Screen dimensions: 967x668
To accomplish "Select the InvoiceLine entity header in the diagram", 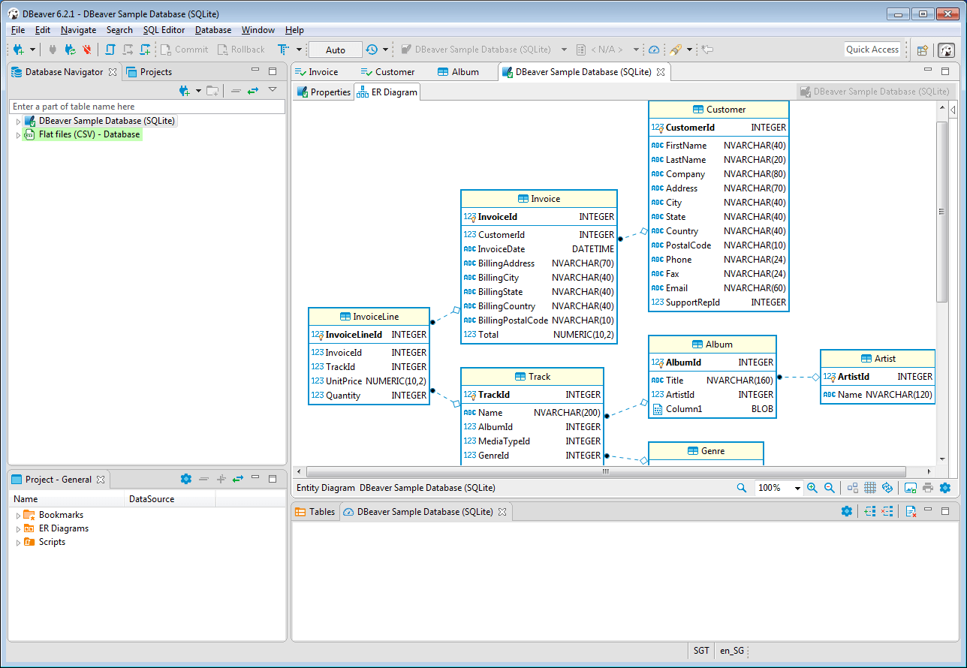I will [369, 317].
